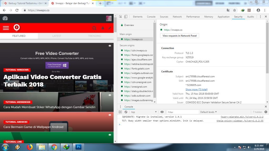Open the hamburger menu on Inwepo
The image size is (269, 151).
6,28
